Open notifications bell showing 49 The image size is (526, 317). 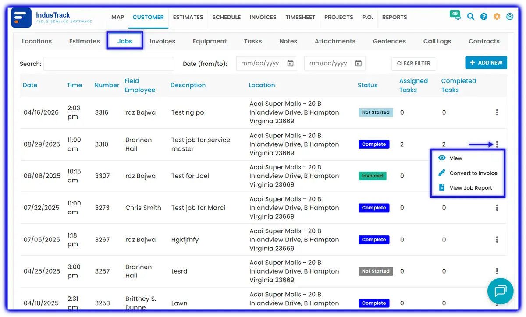pyautogui.click(x=455, y=15)
